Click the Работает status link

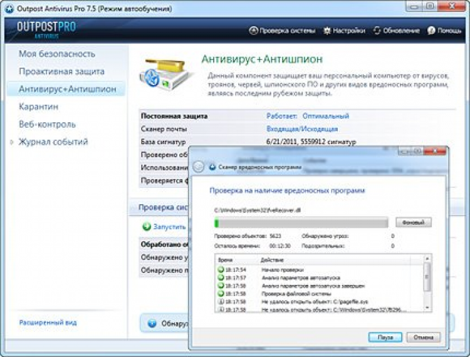point(281,116)
